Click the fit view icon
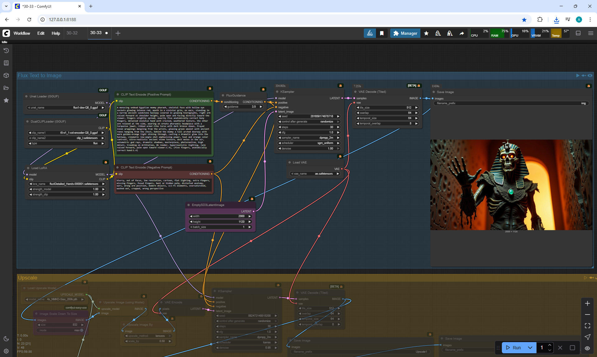This screenshot has height=357, width=597. tap(587, 326)
